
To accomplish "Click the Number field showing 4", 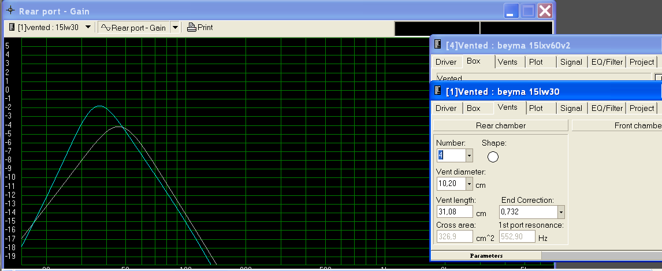I will 451,155.
